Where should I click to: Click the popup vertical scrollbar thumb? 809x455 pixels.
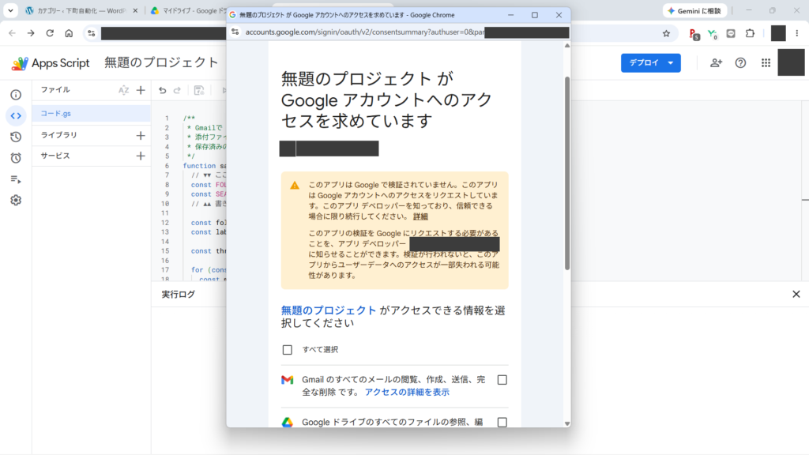coord(567,173)
